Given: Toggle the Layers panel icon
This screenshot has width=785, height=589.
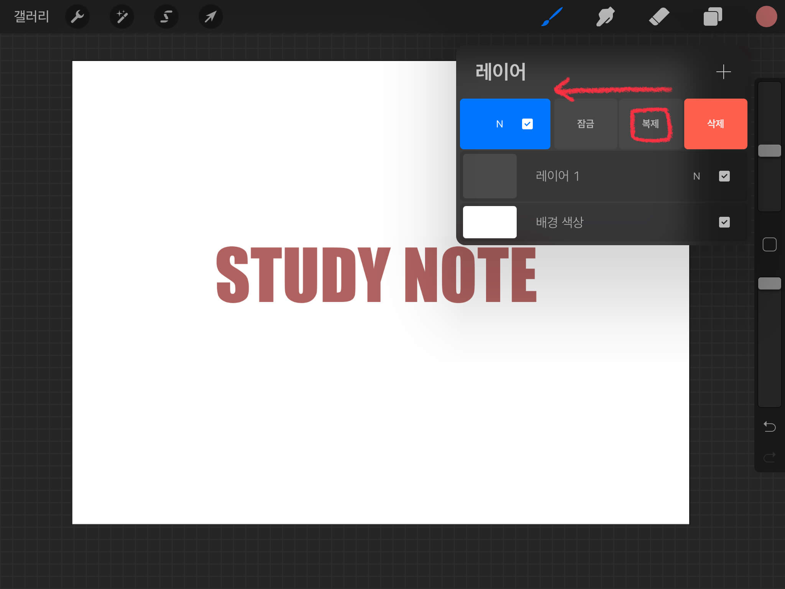Looking at the screenshot, I should (713, 16).
